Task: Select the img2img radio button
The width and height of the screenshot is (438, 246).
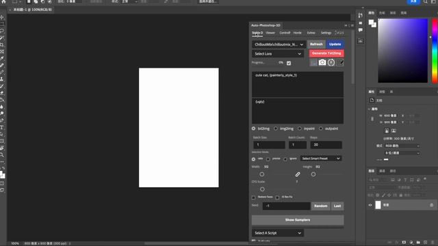Action: 276,128
